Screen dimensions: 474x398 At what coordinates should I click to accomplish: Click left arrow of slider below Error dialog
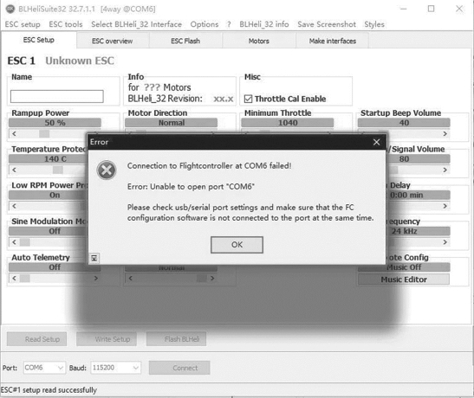click(x=131, y=279)
